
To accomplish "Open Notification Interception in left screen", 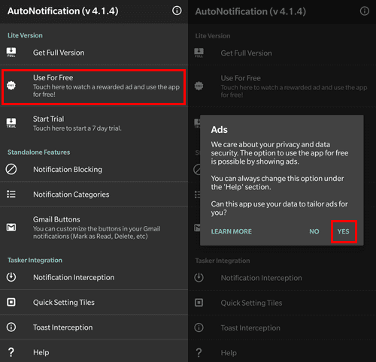I will [x=94, y=277].
